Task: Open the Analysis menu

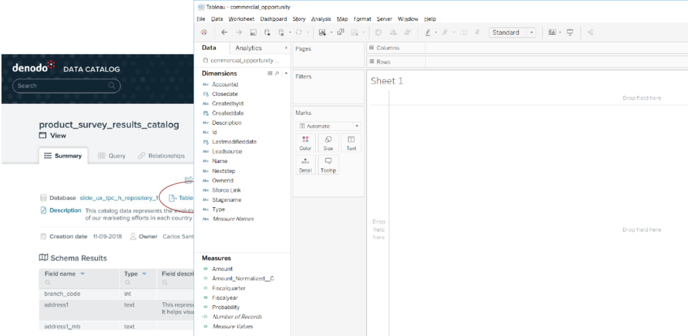Action: (321, 19)
